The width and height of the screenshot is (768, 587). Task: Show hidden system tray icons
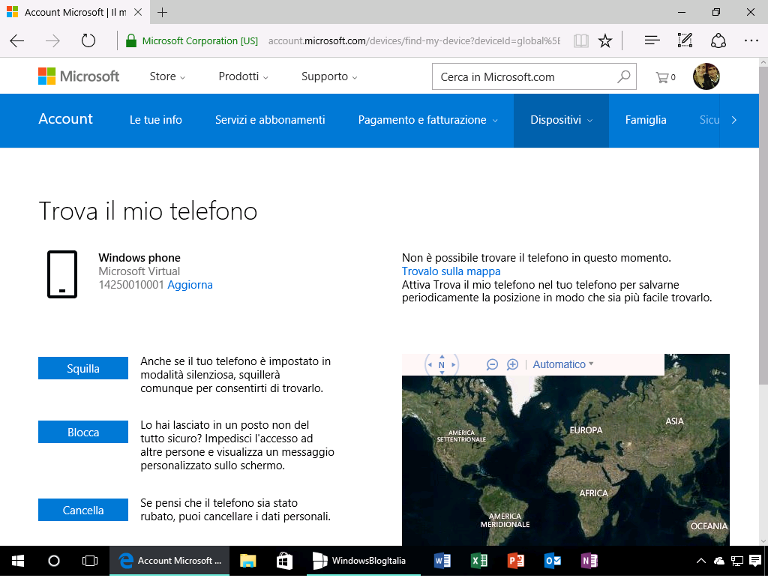coord(701,561)
